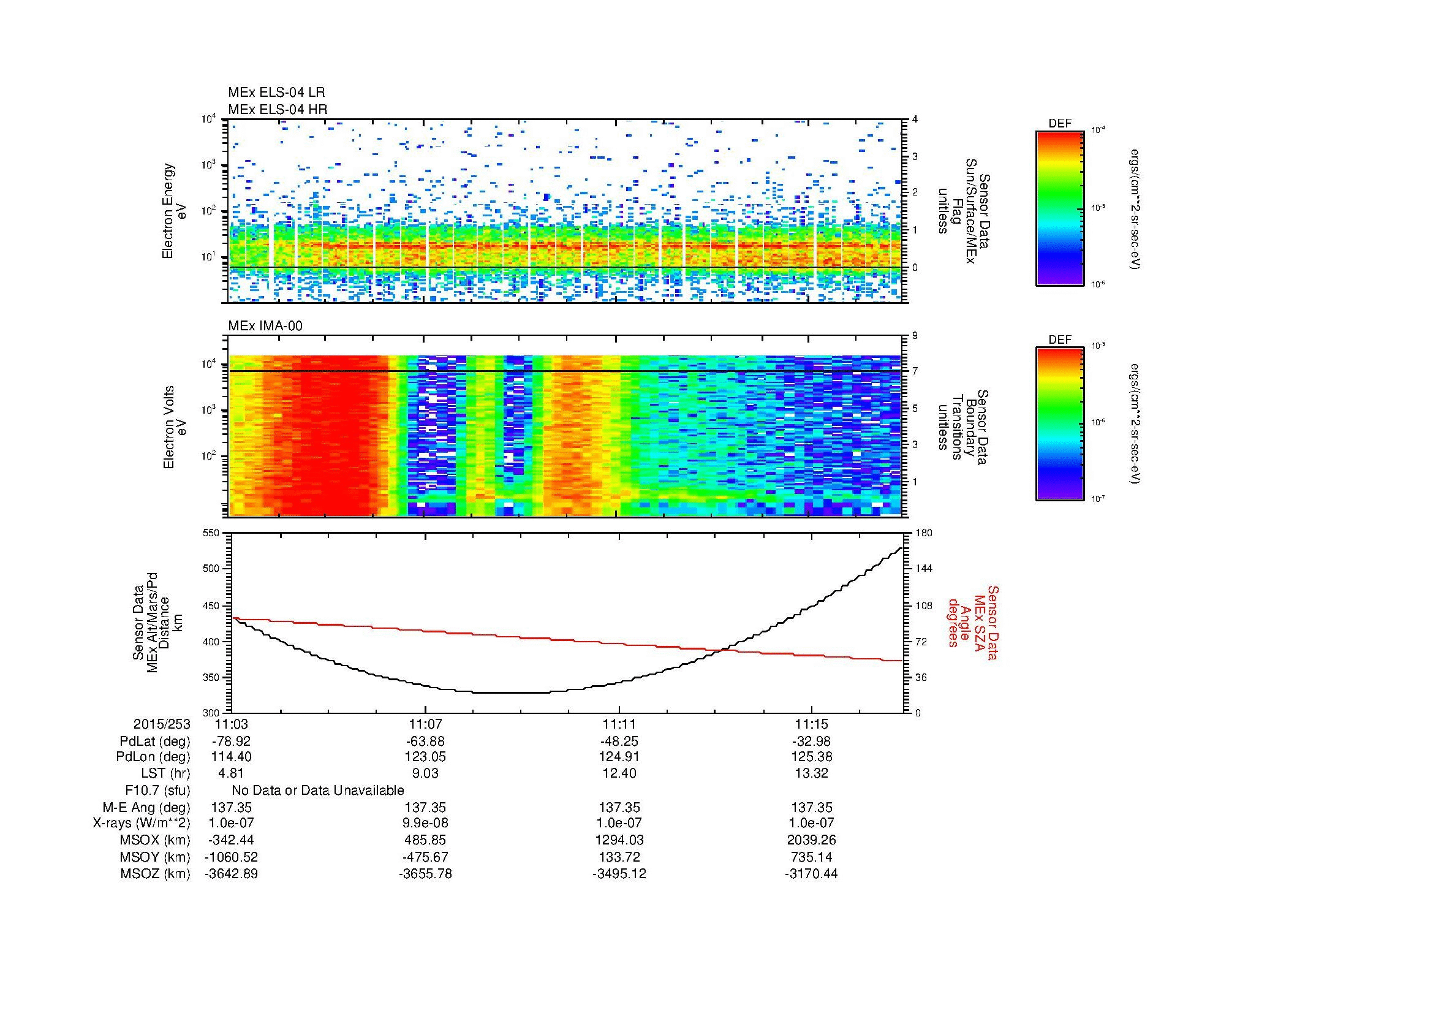Click the MSOZ value -3655.78
Viewport: 1433px width, 1013px height.
coord(426,874)
